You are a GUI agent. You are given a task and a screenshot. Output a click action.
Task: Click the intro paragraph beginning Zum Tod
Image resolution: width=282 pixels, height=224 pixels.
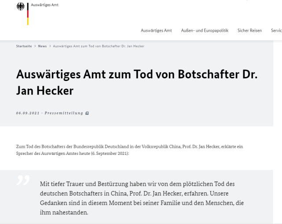(x=129, y=150)
